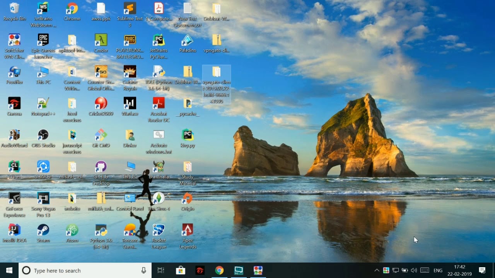Select the Warface desktop shortcut
The height and width of the screenshot is (278, 495).
coord(130,107)
